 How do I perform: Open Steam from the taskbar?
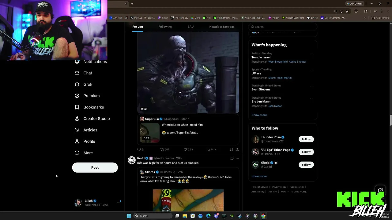pyautogui.click(x=240, y=216)
